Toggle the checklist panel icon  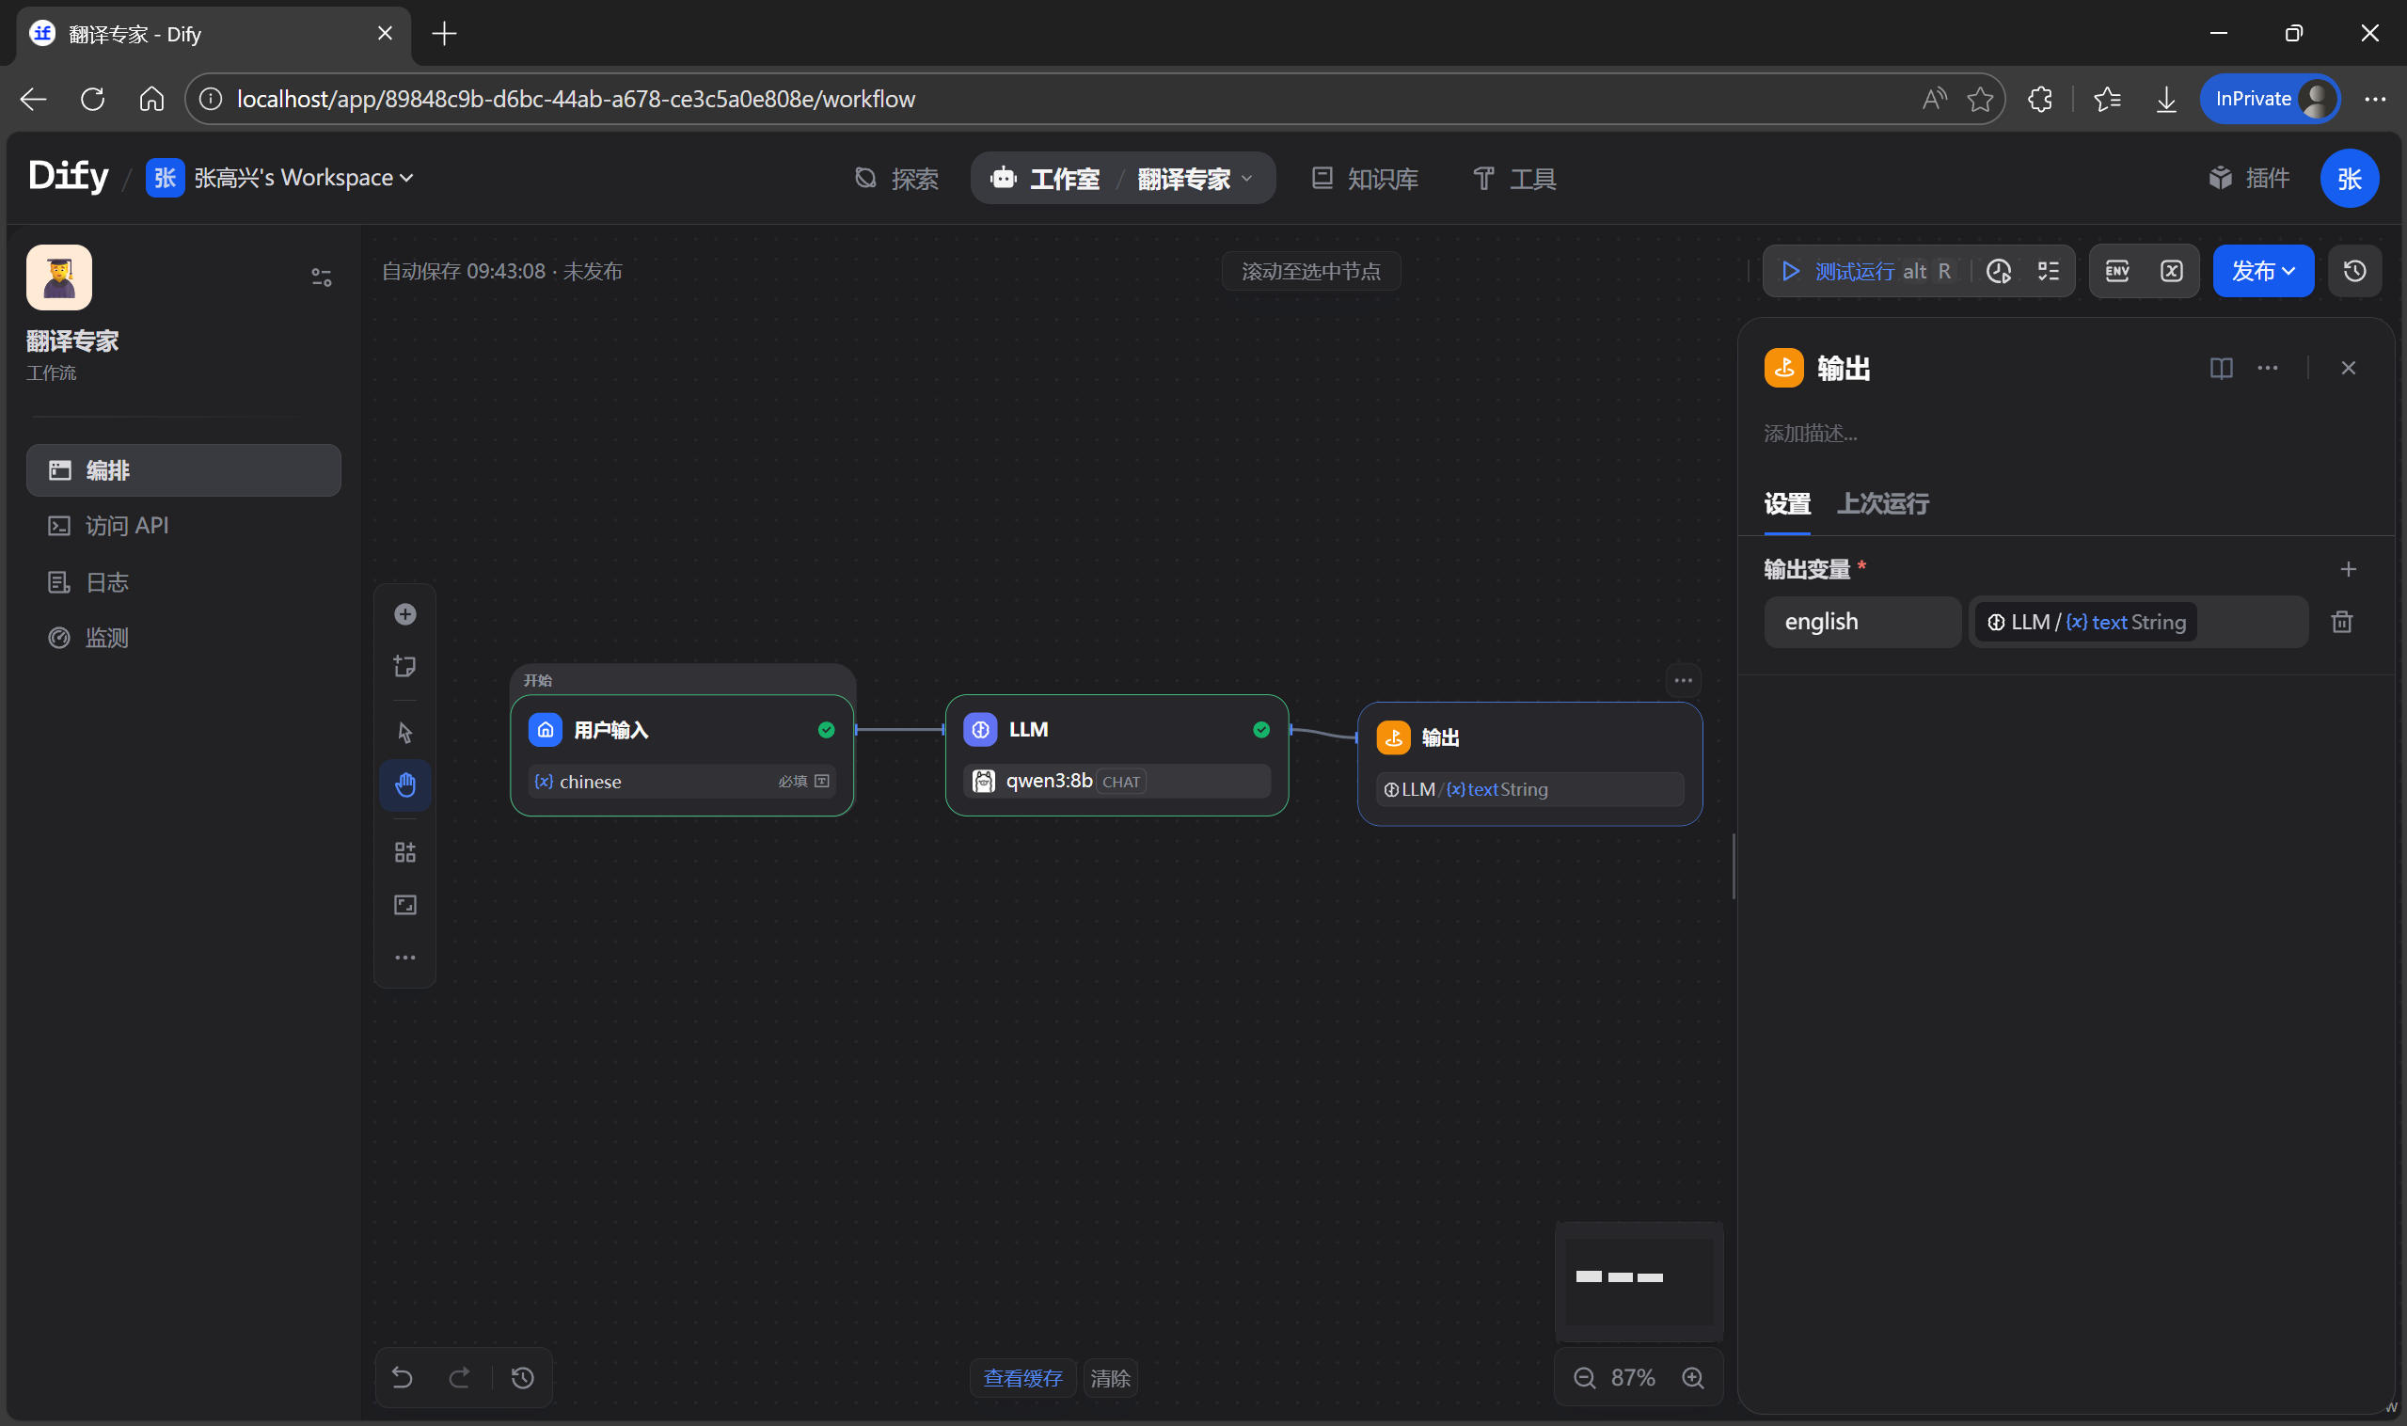pyautogui.click(x=2049, y=271)
